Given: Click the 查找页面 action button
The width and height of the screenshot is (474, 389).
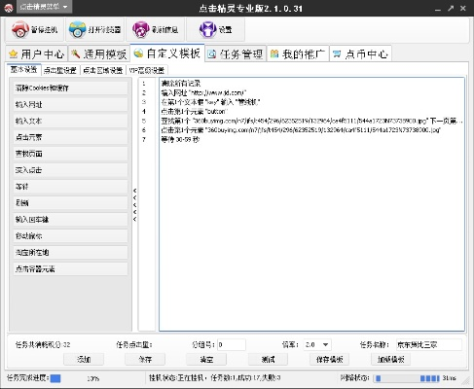Looking at the screenshot, I should (x=70, y=154).
